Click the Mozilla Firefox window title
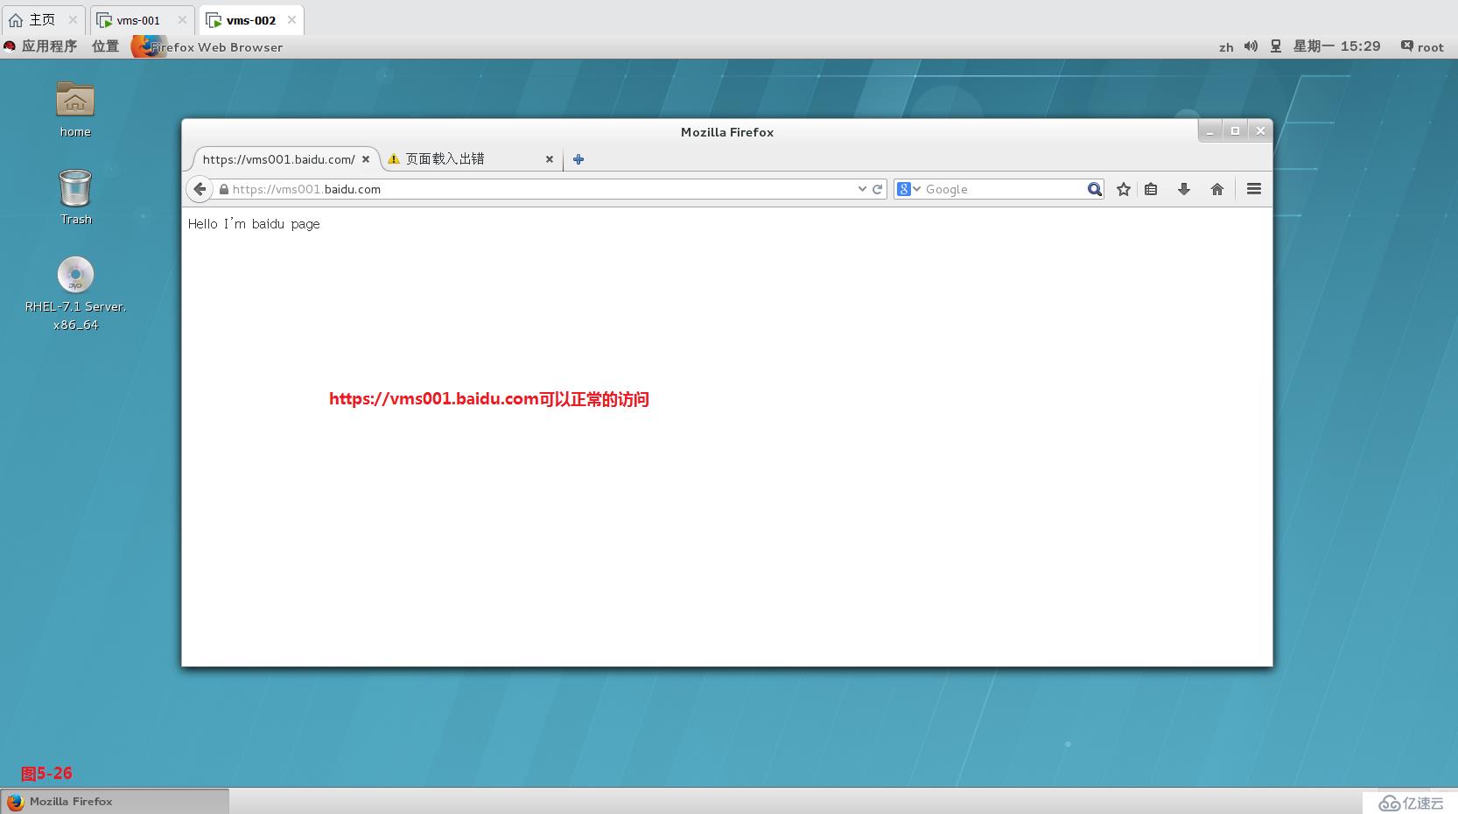 (x=727, y=132)
